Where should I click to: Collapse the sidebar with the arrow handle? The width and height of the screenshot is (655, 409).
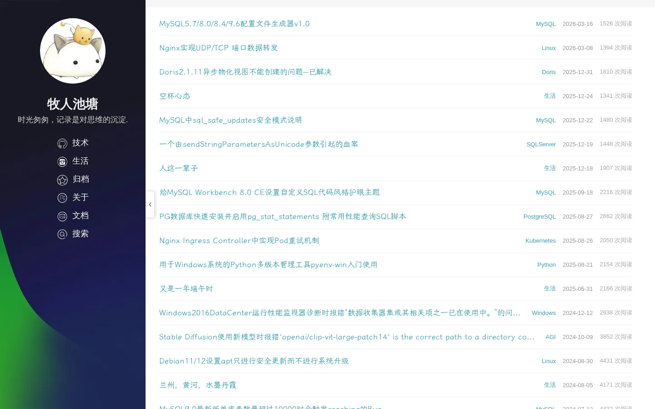(150, 204)
